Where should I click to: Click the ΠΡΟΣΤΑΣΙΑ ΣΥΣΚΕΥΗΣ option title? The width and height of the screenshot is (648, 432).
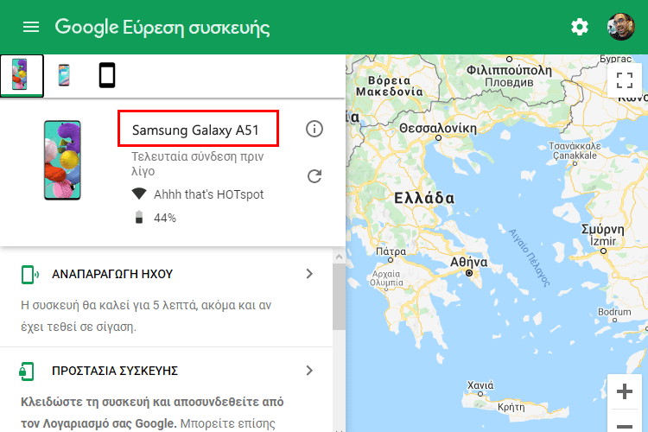coord(115,371)
